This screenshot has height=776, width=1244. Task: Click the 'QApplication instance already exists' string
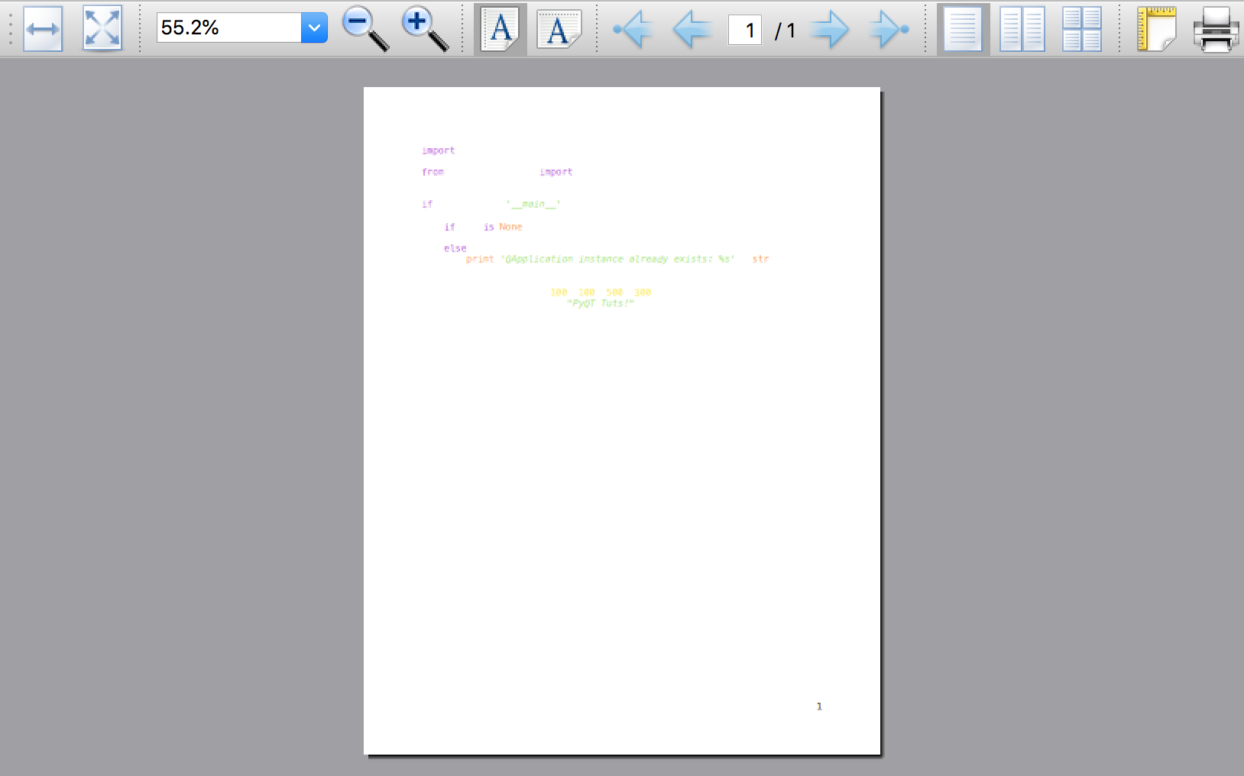click(617, 259)
